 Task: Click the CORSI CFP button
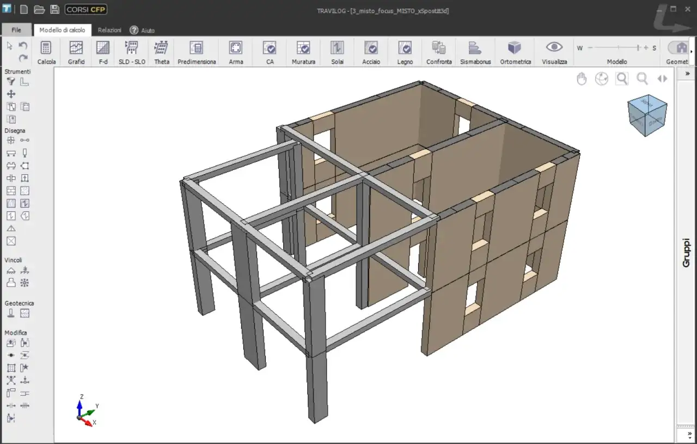[86, 9]
